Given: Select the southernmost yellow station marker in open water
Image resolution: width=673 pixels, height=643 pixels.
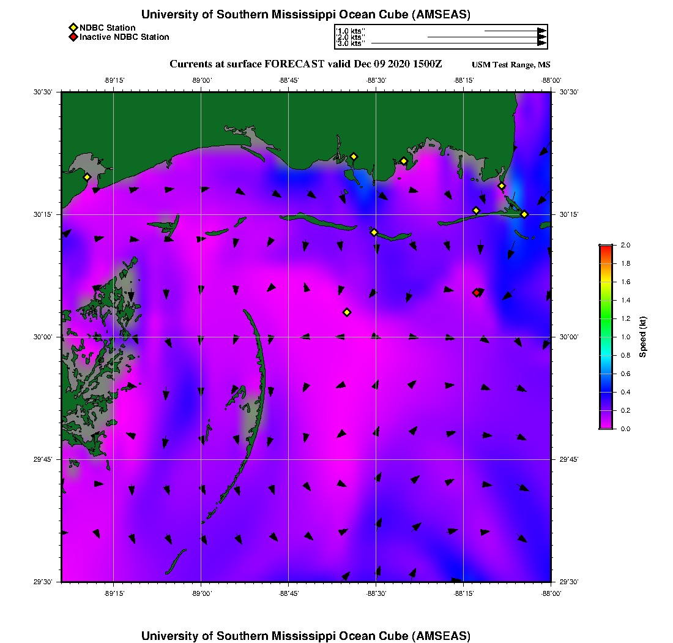Looking at the screenshot, I should 347,312.
